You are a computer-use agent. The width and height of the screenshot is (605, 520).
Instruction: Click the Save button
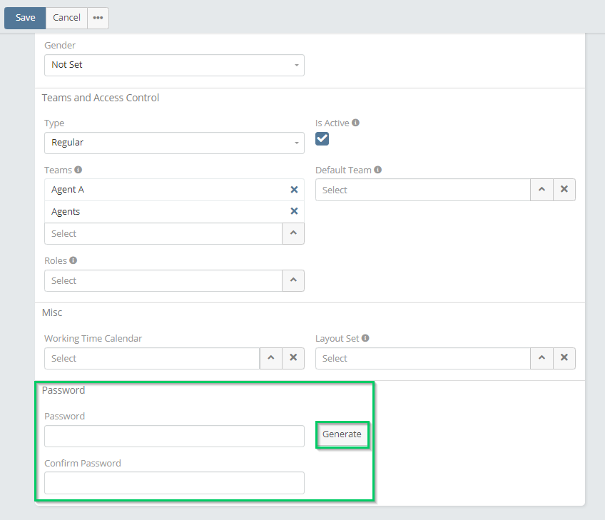tap(25, 18)
